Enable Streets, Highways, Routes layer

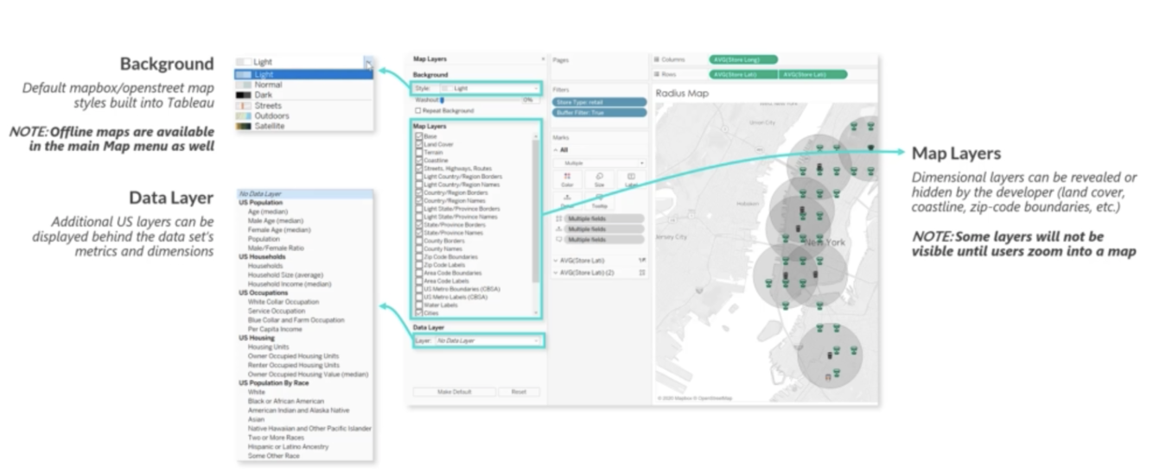point(419,168)
